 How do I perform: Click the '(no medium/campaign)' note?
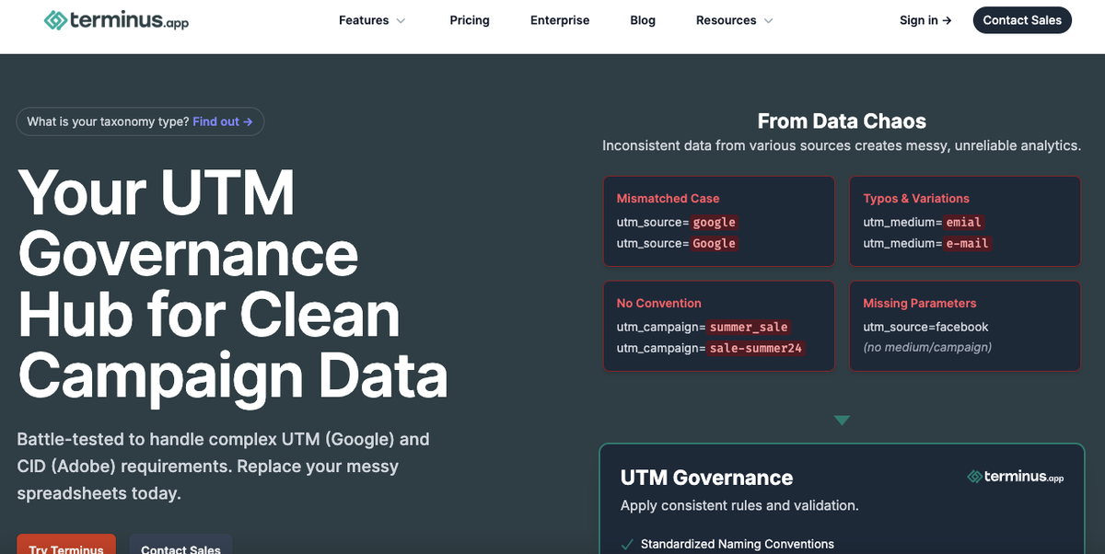pyautogui.click(x=927, y=347)
